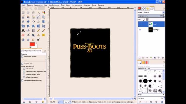
Task: Hide the кот2.jpg layer via eye icon
Action: click(140, 30)
